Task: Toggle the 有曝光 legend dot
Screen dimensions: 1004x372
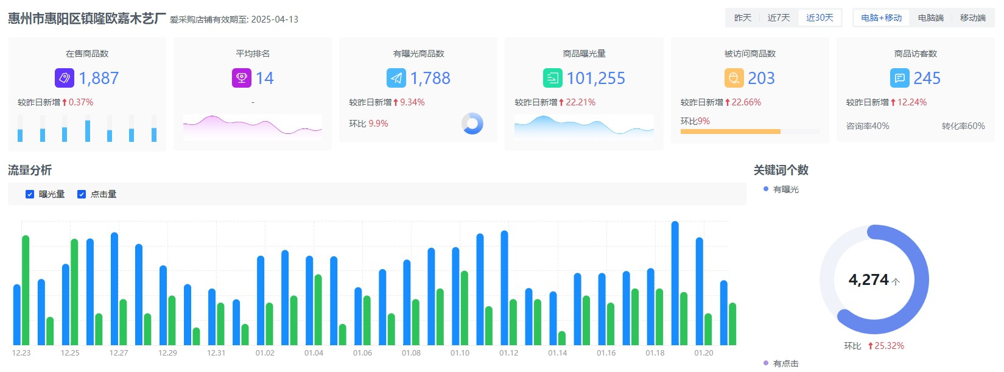Action: (x=766, y=189)
